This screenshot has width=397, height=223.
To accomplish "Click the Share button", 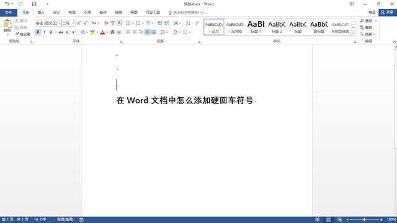I will [388, 12].
